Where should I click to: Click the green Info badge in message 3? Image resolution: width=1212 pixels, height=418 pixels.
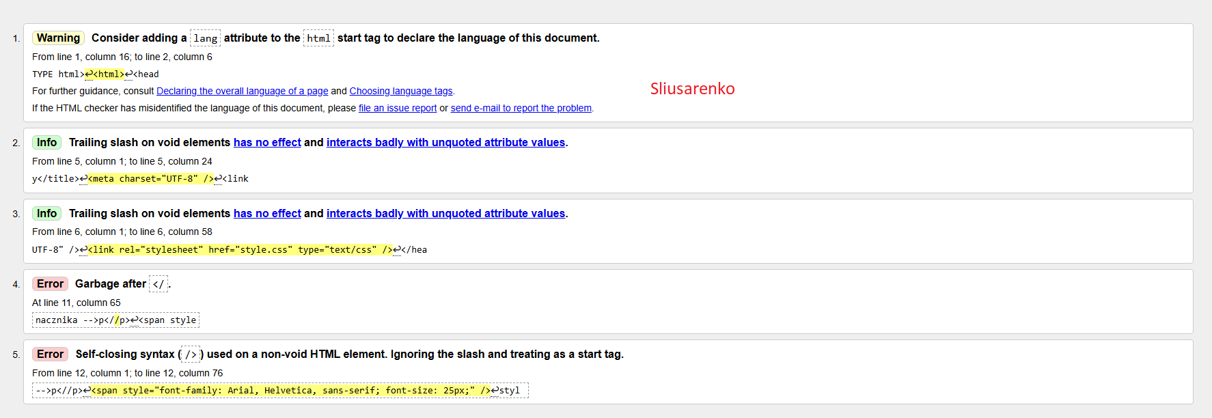point(46,214)
